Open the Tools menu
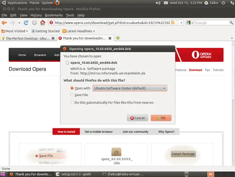This screenshot has height=177, width=235. click(70, 15)
